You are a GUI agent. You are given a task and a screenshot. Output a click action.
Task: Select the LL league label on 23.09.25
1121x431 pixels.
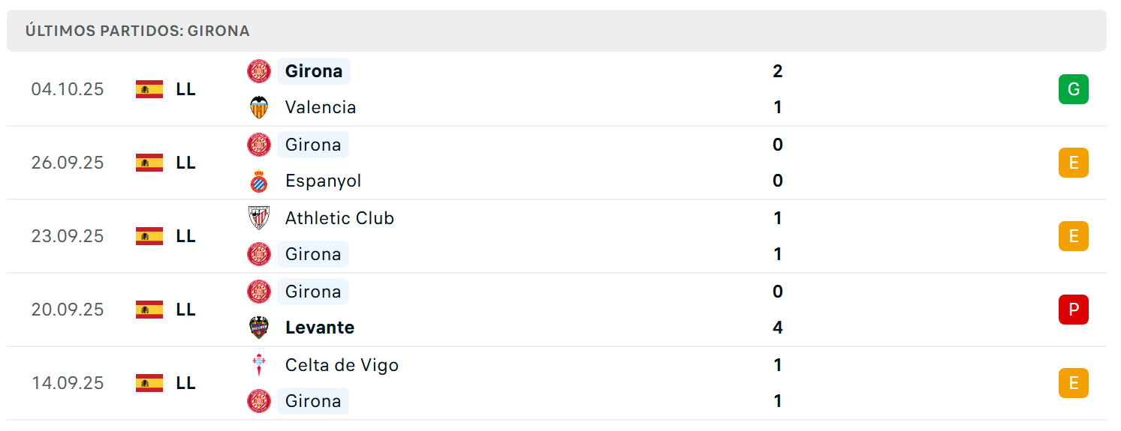coord(185,236)
